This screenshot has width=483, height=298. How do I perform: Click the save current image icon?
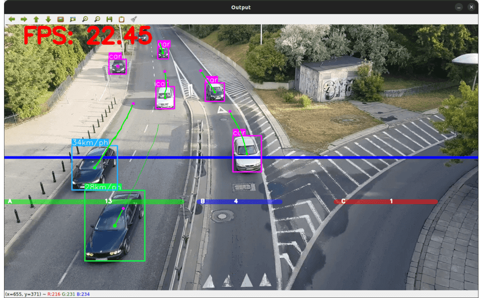coord(109,19)
